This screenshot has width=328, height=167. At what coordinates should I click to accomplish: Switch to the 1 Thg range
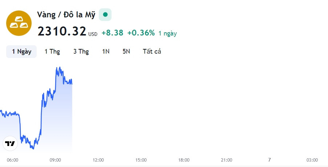52,51
